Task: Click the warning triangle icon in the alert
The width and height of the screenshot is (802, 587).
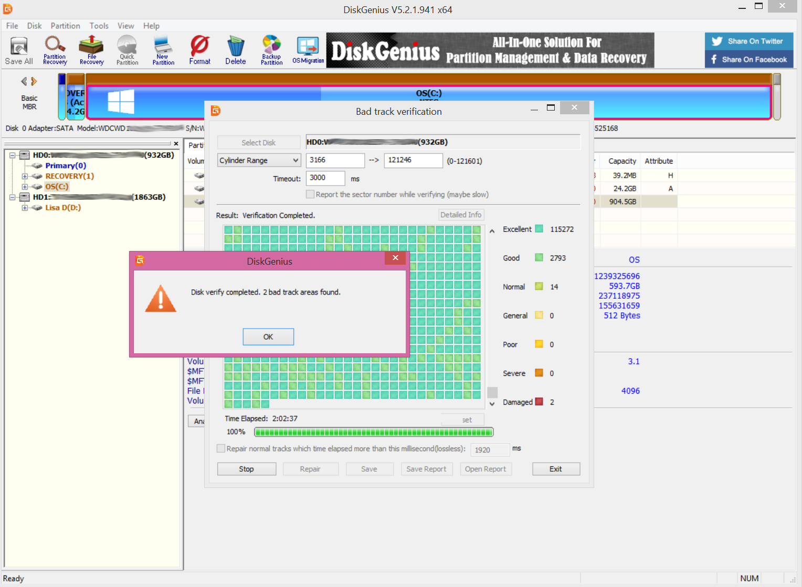Action: pos(161,299)
